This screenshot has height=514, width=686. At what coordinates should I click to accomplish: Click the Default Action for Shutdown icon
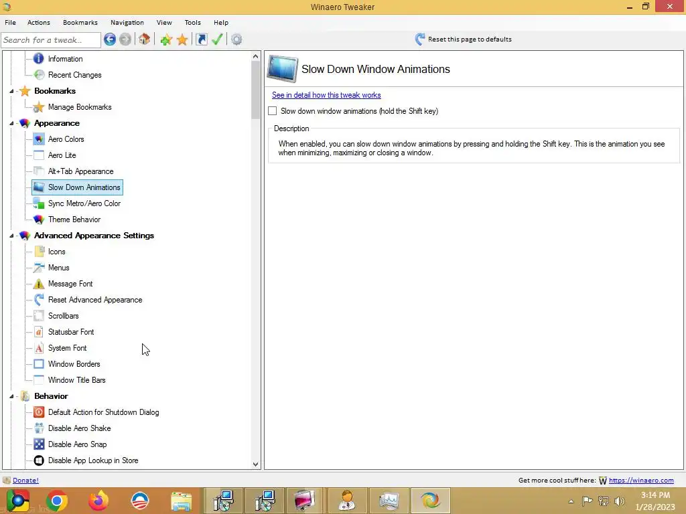tap(39, 412)
